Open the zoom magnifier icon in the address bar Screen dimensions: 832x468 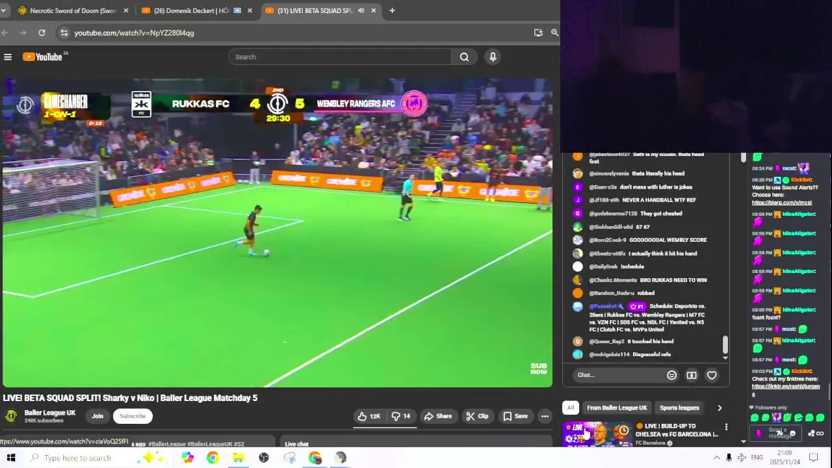(x=554, y=32)
